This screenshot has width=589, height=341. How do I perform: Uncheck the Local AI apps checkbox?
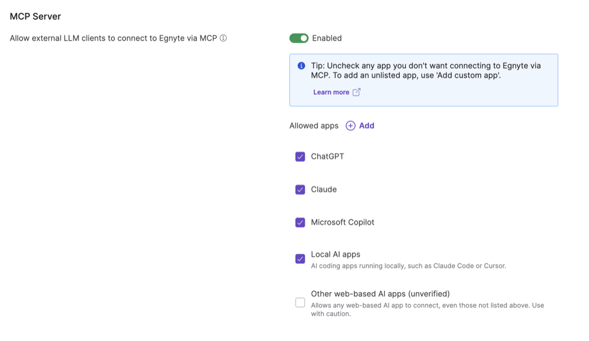coord(300,259)
